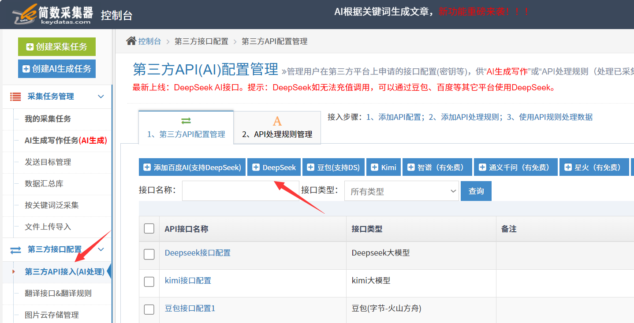Screen dimensions: 634x323
Task: Click the plus icon on 创建采集任务
Action: pyautogui.click(x=30, y=47)
